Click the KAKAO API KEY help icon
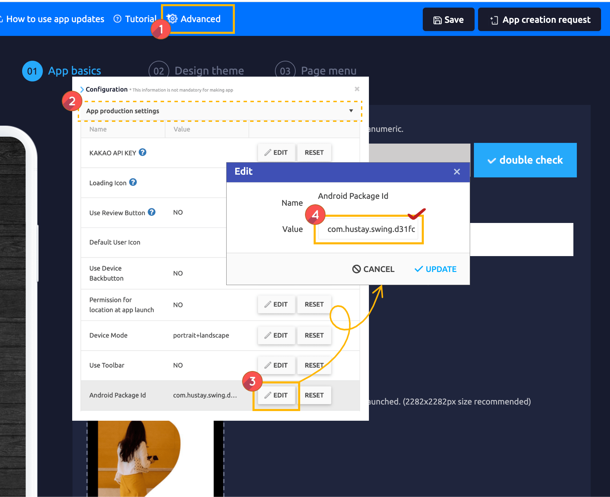Viewport: 610px width, 497px height. [x=142, y=152]
